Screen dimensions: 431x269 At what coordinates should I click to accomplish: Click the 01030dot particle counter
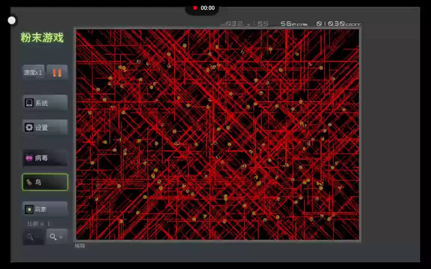(x=338, y=24)
